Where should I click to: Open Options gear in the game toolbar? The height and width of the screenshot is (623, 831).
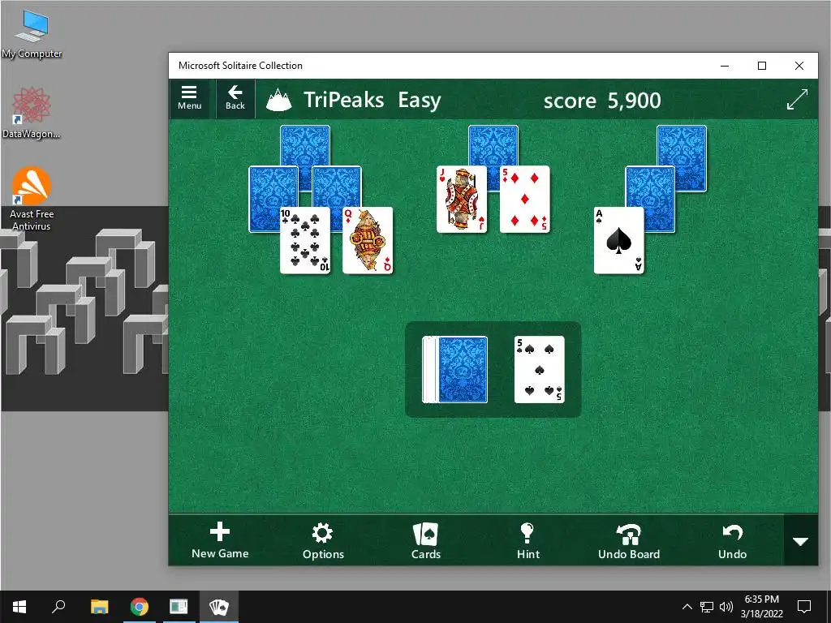point(323,541)
